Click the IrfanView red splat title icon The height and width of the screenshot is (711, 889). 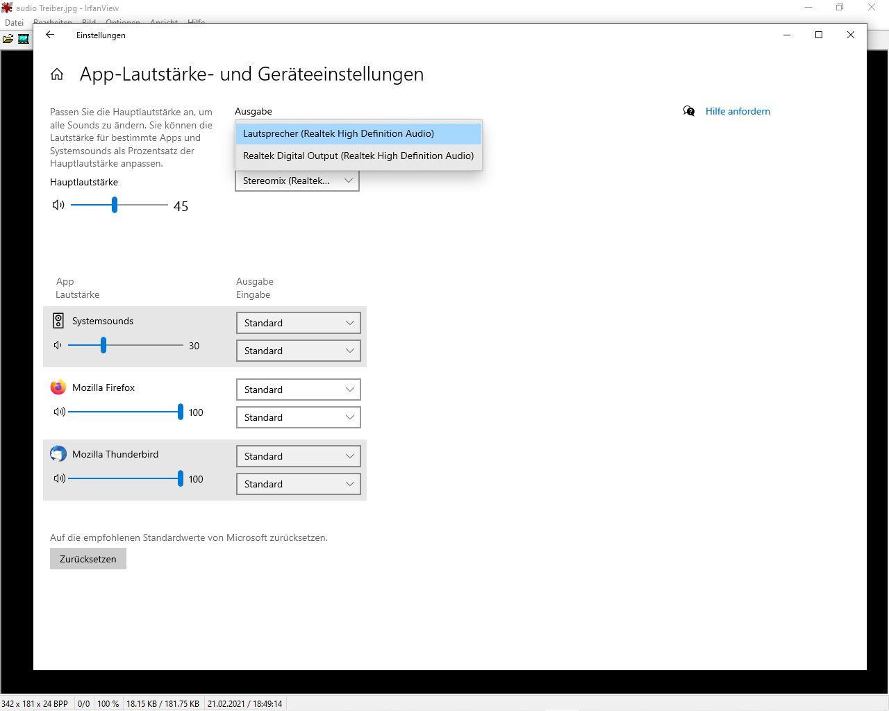pyautogui.click(x=7, y=8)
